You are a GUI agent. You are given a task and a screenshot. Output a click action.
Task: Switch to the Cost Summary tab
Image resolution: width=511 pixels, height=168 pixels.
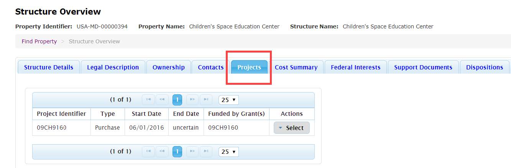pyautogui.click(x=296, y=67)
